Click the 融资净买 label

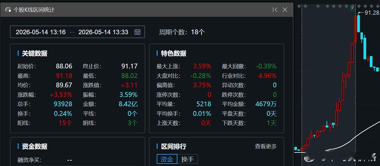point(29,160)
